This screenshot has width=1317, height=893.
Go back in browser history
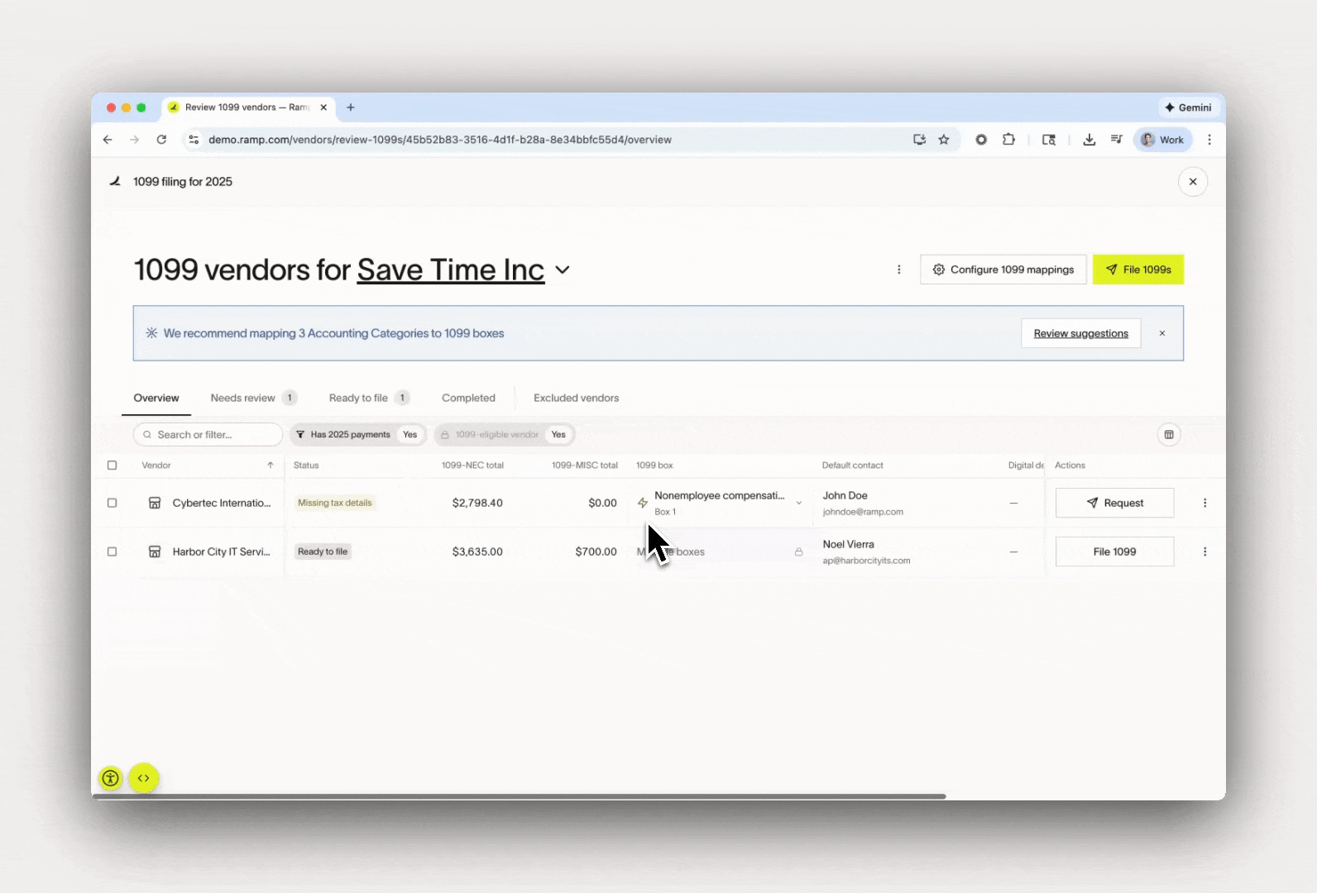tap(108, 140)
